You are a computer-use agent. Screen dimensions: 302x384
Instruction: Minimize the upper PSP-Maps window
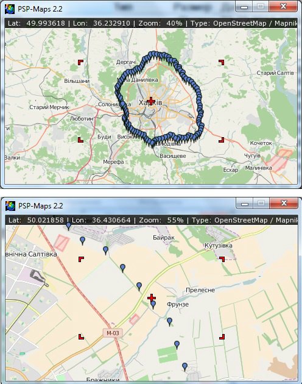[244, 7]
